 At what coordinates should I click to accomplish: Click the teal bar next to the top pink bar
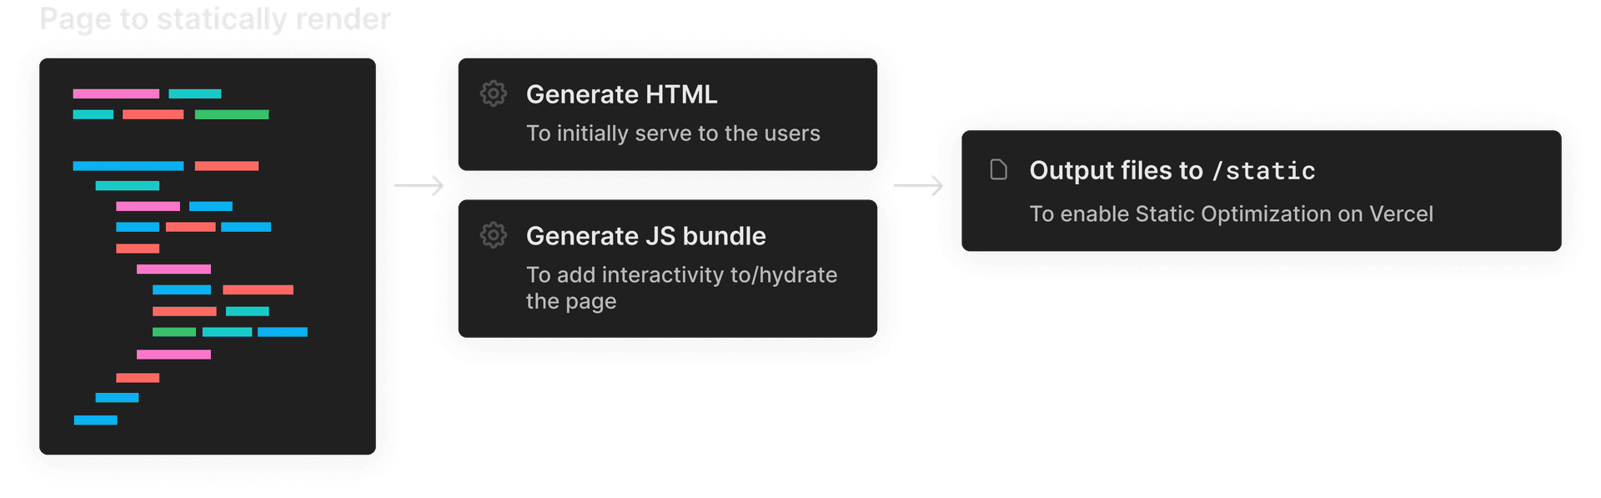point(195,93)
